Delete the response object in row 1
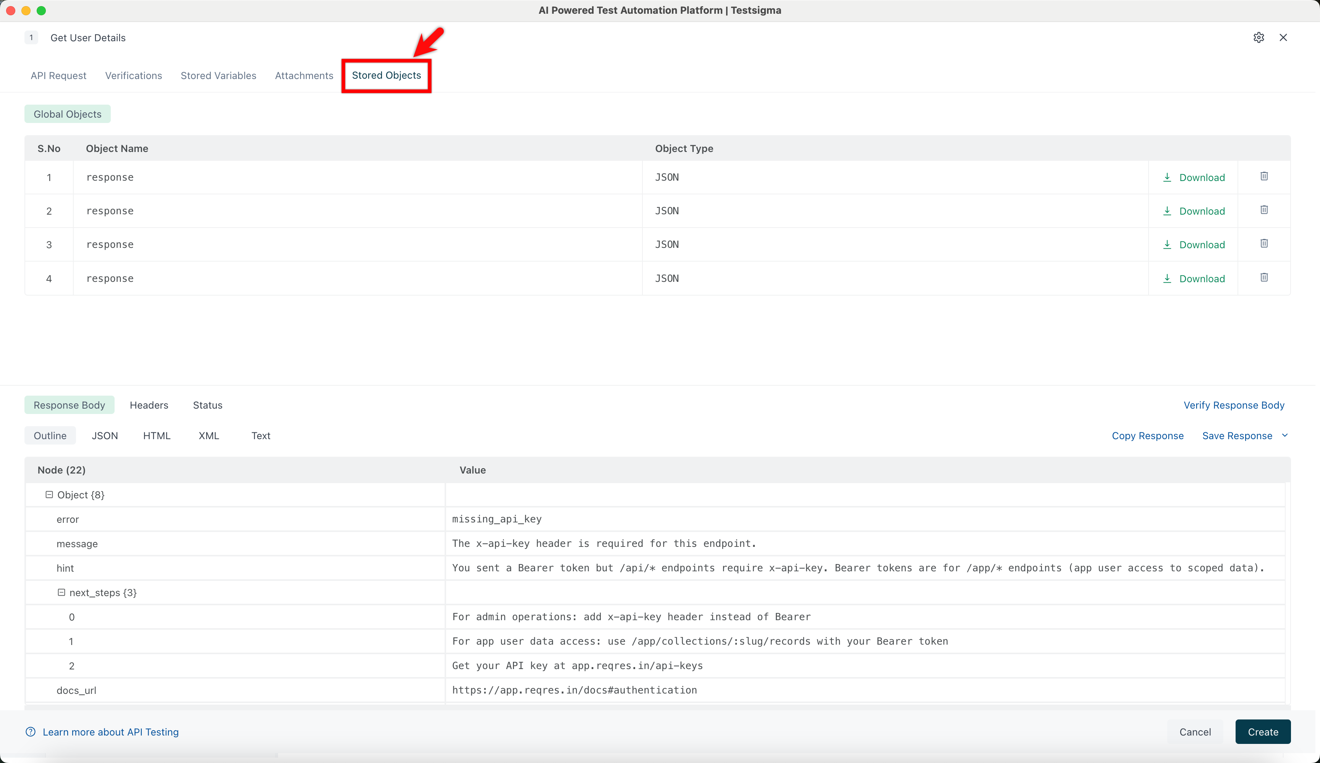Image resolution: width=1320 pixels, height=763 pixels. (x=1264, y=176)
